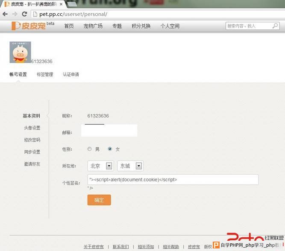Click the 邮箱 email field

(109, 131)
